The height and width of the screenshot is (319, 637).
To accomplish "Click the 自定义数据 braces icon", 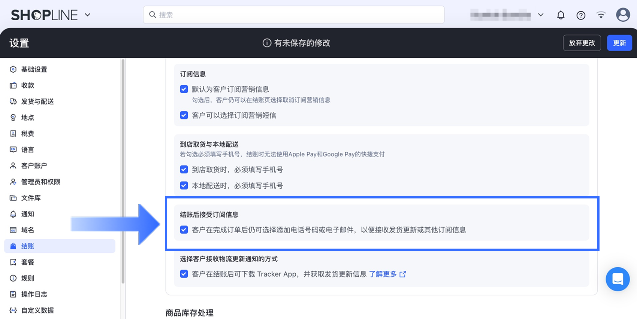I will point(13,310).
